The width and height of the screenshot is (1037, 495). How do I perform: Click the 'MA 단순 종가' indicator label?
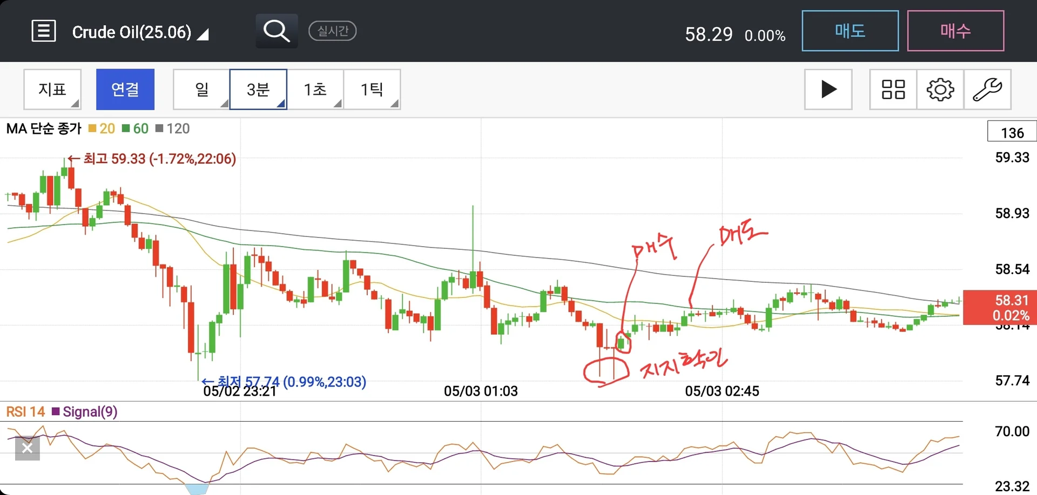coord(44,128)
